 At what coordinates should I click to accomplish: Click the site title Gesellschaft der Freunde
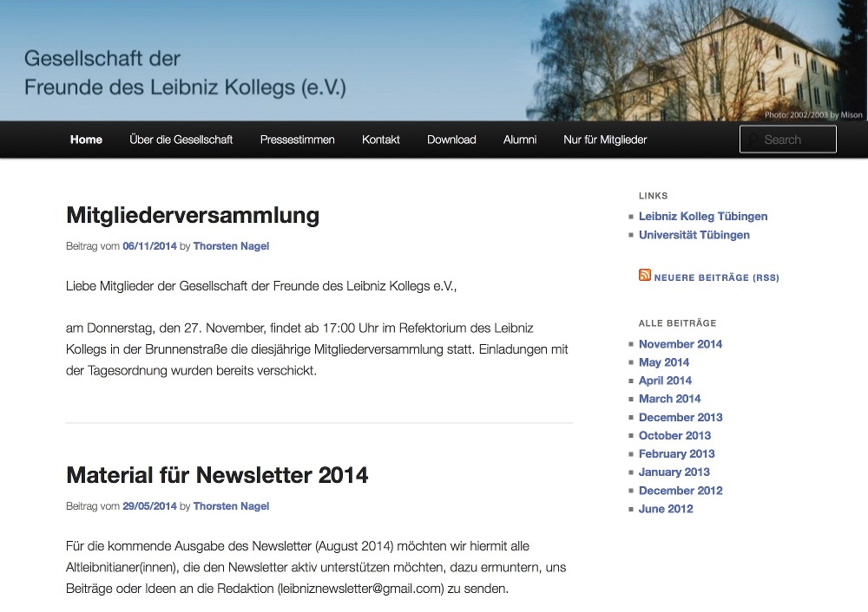(x=185, y=73)
